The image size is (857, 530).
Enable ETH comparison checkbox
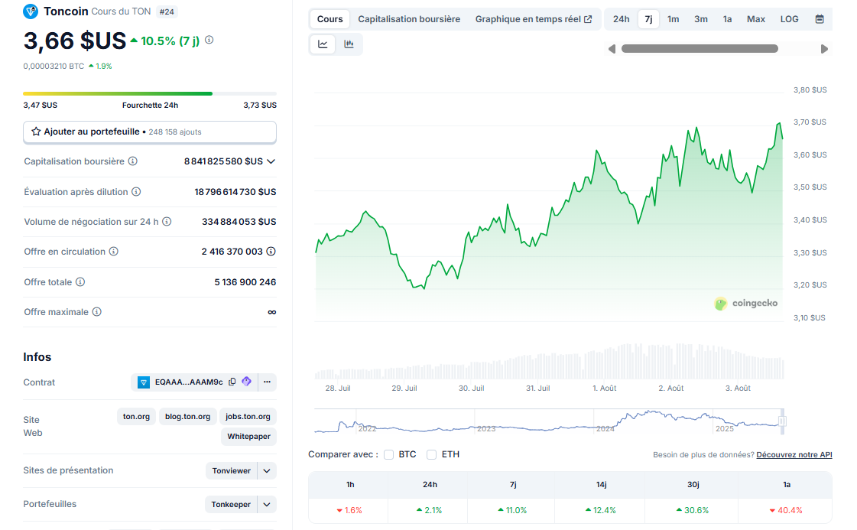[432, 454]
